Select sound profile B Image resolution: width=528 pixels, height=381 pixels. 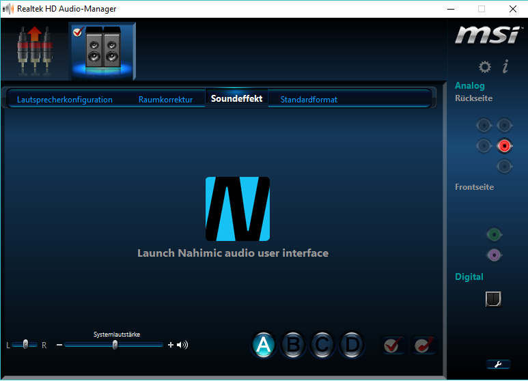pos(292,345)
